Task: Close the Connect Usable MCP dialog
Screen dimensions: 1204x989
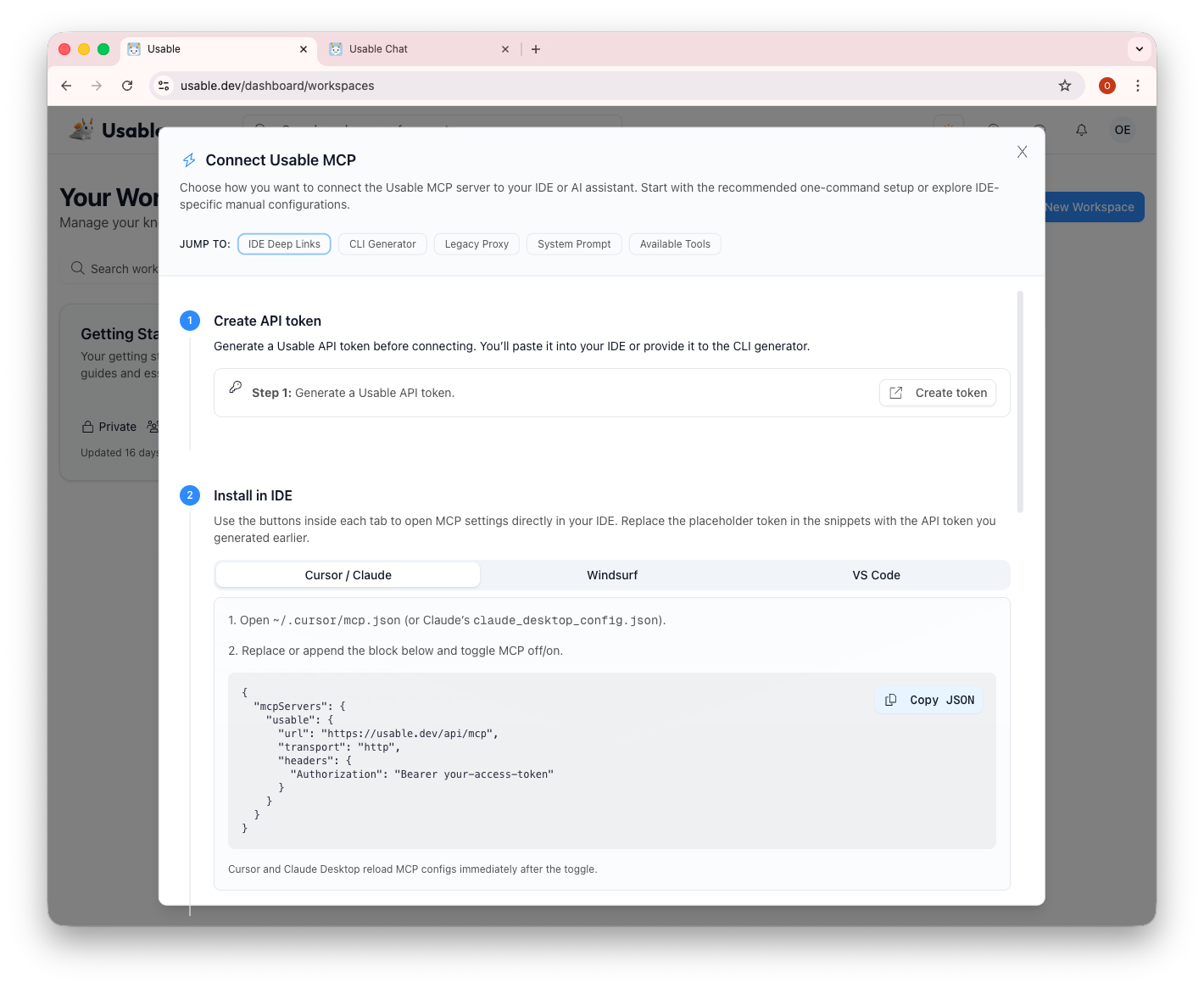Action: tap(1022, 151)
